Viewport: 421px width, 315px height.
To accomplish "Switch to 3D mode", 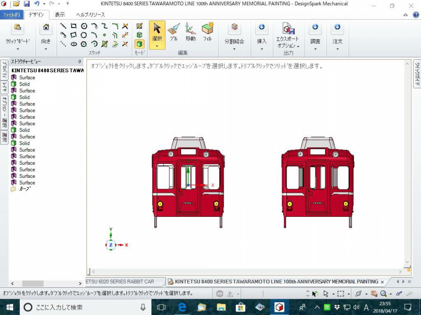I will [x=139, y=44].
